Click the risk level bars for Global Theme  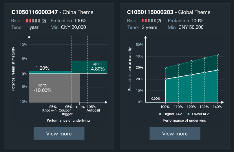[149, 21]
